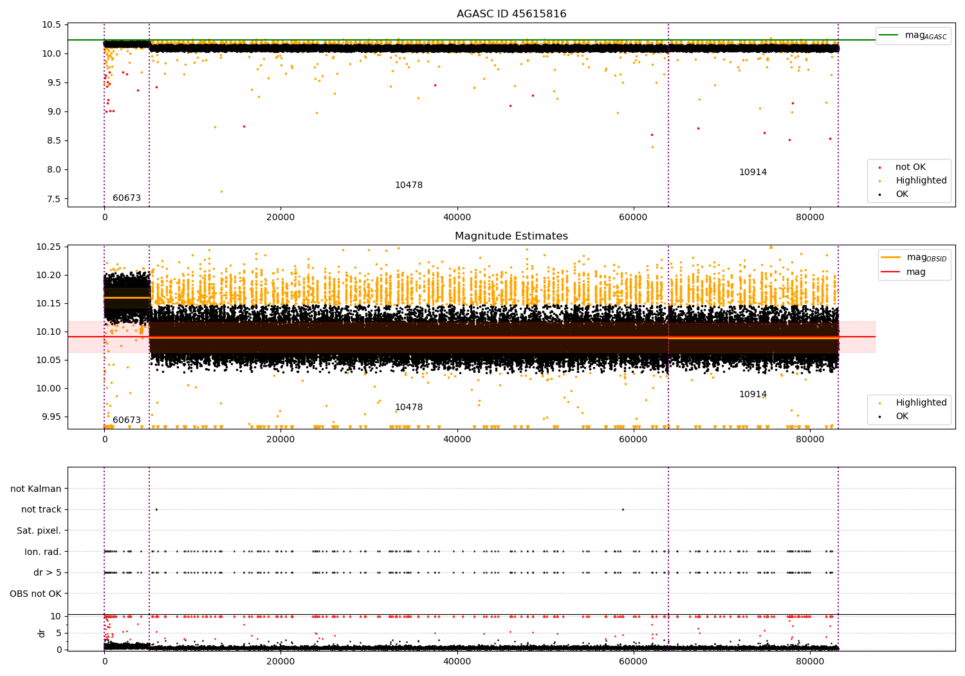Click the '5' tick on the dr axis
Screen dimensions: 965x676
pos(59,634)
